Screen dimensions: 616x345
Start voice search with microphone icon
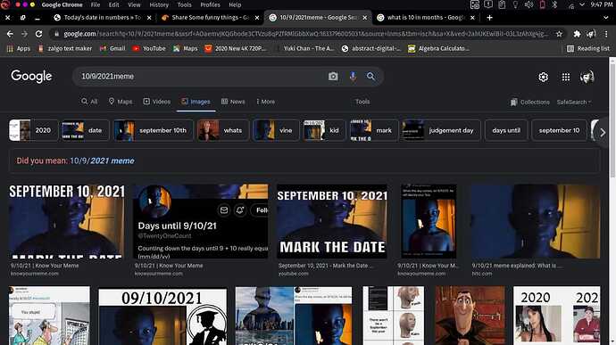click(x=353, y=76)
